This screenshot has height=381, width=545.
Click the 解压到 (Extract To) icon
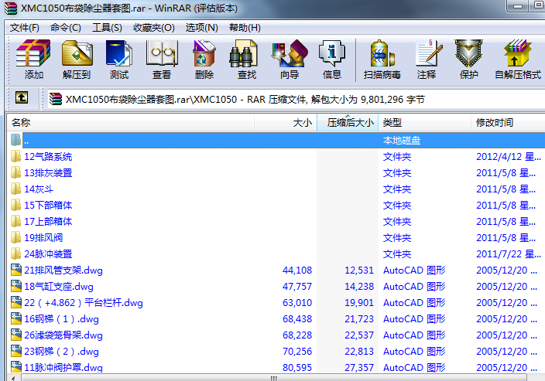coord(77,59)
